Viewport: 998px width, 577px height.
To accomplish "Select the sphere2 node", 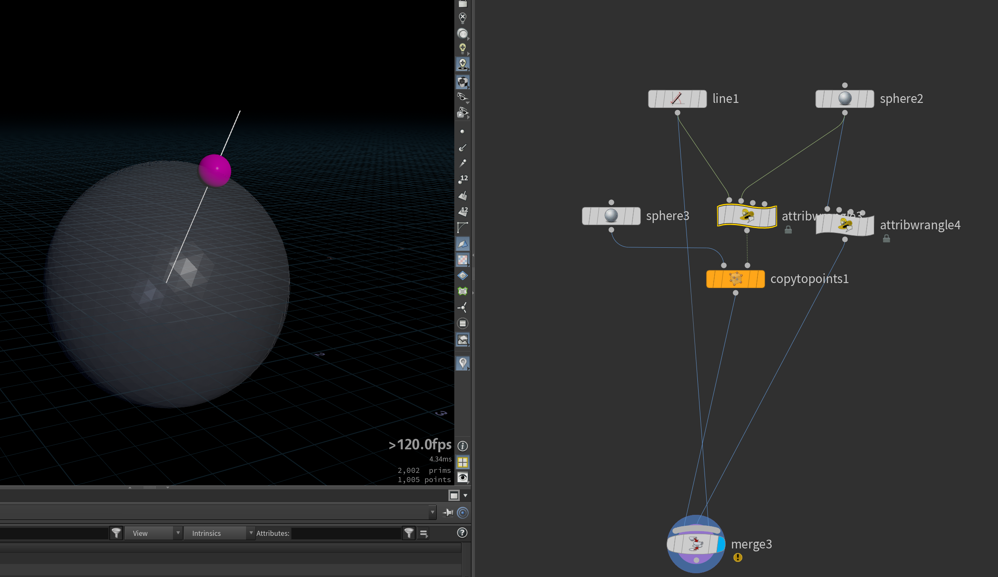I will pos(844,99).
